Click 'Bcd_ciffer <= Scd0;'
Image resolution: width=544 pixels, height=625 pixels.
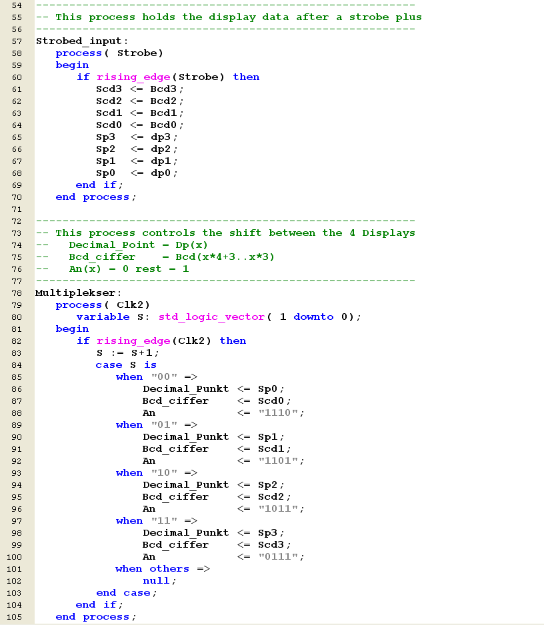(217, 400)
